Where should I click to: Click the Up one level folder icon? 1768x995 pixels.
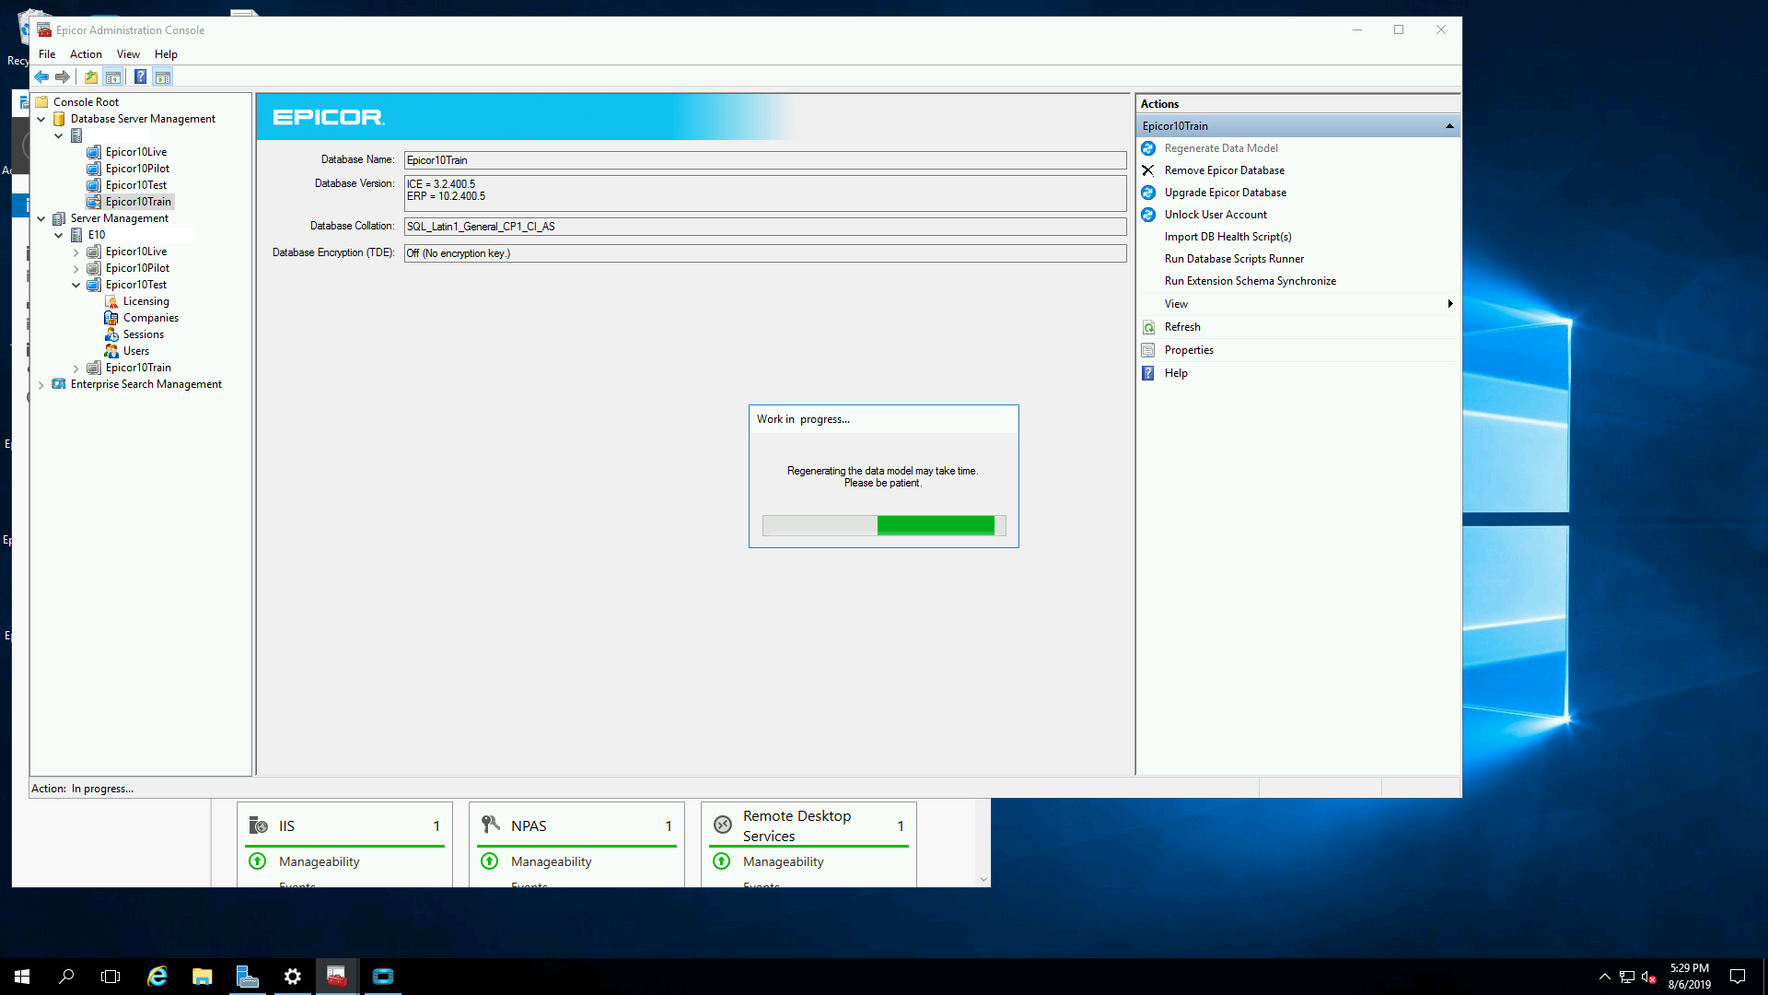point(91,77)
